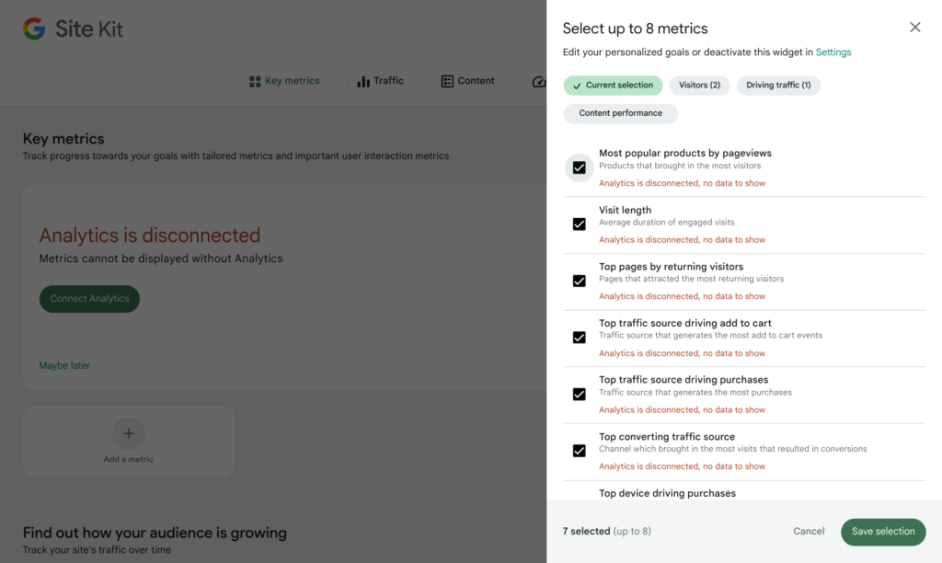Select the Current selection filter chip
Image resolution: width=942 pixels, height=563 pixels.
point(613,86)
